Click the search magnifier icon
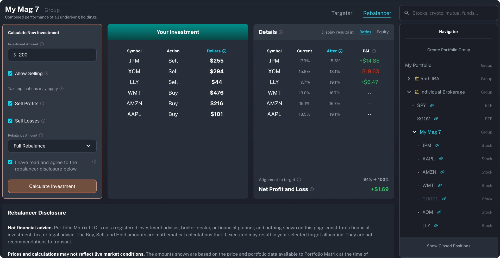This screenshot has height=258, width=500. pos(407,13)
